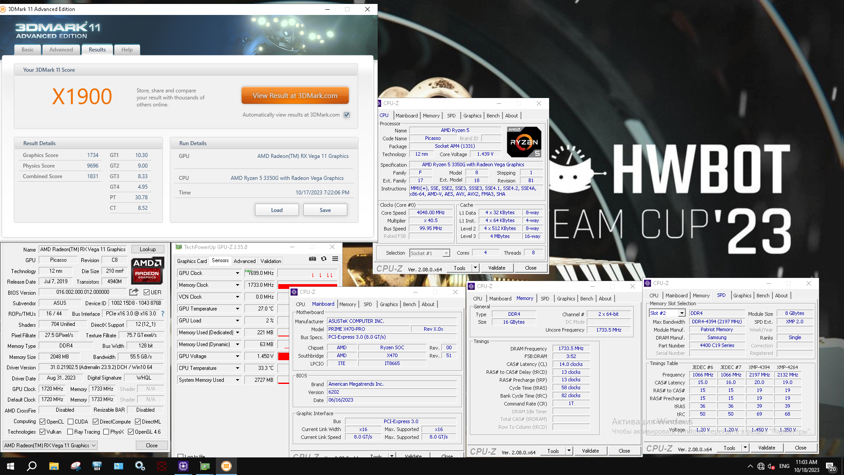This screenshot has height=475, width=844.
Task: Toggle the Vulkan checkbox
Action: tap(43, 432)
